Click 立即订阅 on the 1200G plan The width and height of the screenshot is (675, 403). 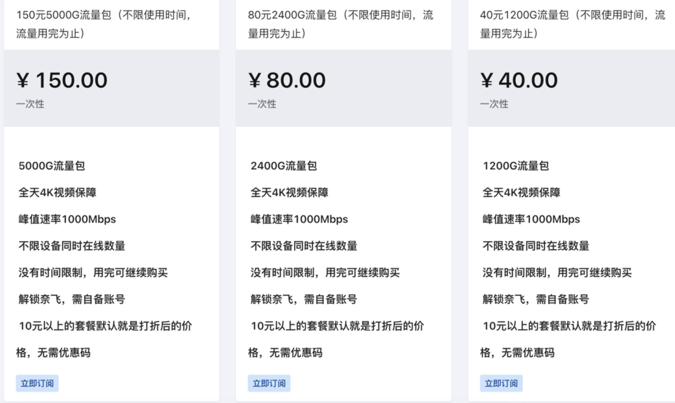[501, 383]
